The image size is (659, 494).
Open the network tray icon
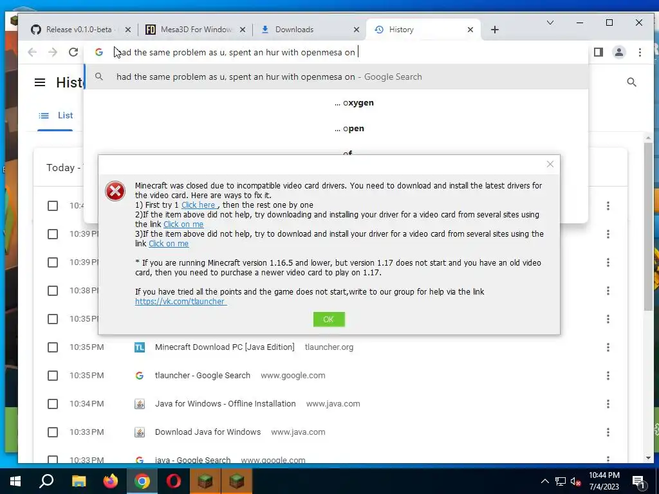[561, 481]
